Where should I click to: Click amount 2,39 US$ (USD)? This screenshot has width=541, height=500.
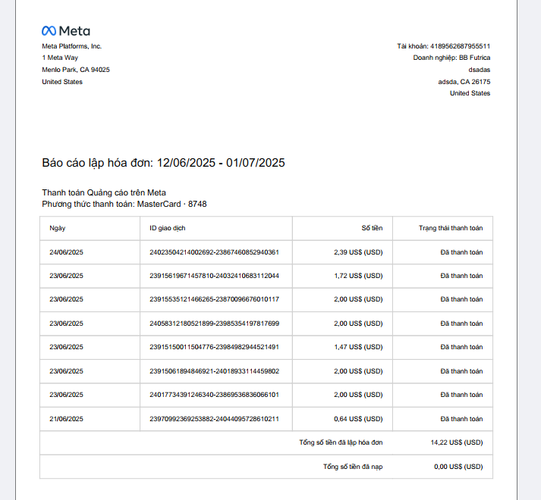(358, 252)
